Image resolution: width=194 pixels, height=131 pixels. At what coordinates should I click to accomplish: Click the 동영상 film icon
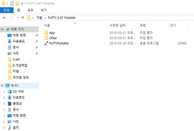[9, 104]
